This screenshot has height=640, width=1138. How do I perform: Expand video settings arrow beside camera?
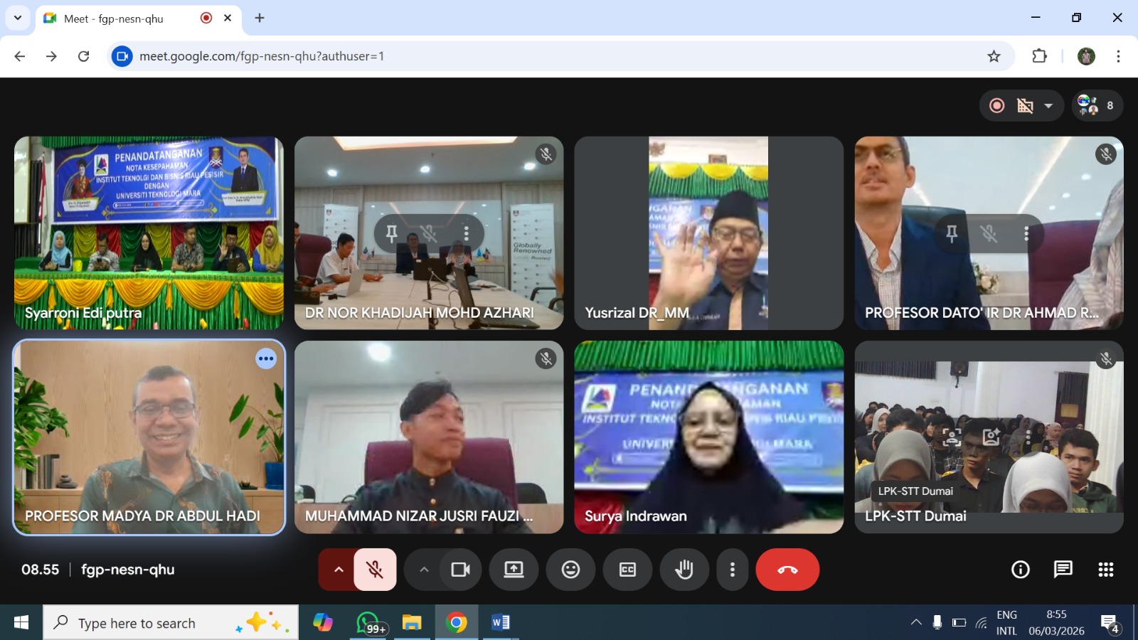pos(424,570)
